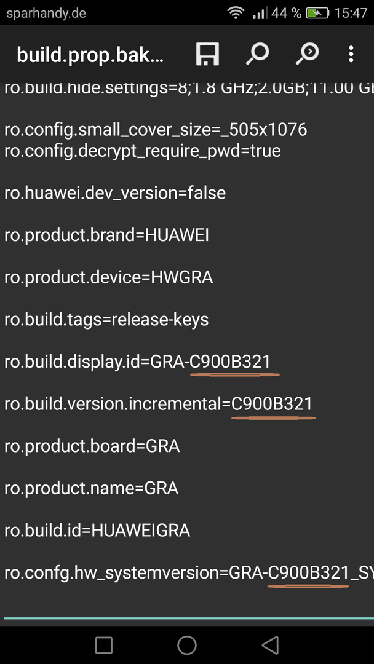Place cursor in ro.build.version.incremental line
The width and height of the screenshot is (374, 664).
tap(159, 404)
